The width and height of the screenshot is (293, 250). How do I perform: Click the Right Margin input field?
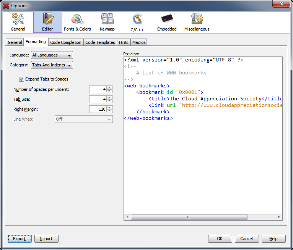pos(98,109)
